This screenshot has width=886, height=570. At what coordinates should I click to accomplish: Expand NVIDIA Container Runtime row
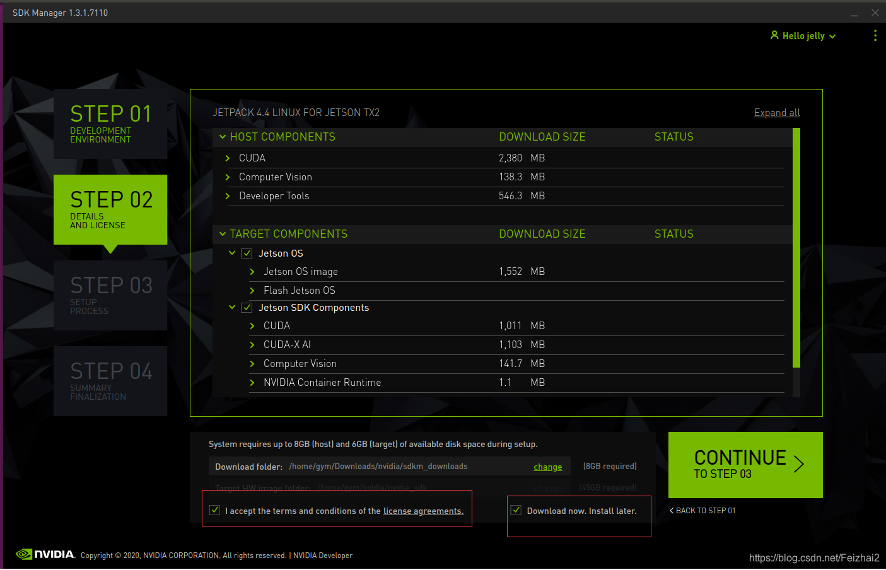pos(252,383)
